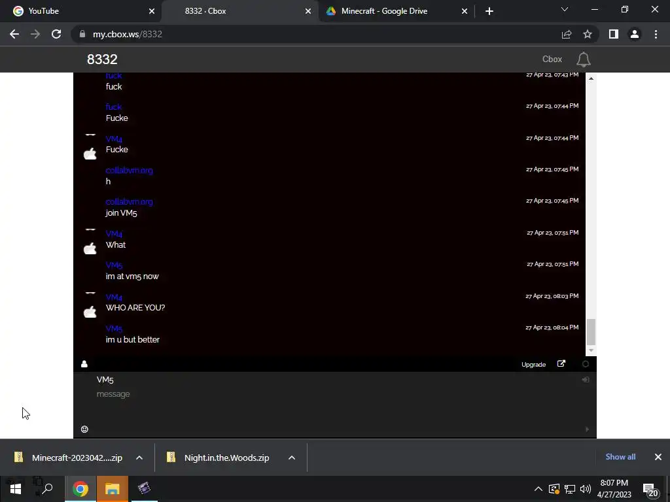View site information lock icon
Viewport: 670px width, 502px height.
pyautogui.click(x=82, y=34)
